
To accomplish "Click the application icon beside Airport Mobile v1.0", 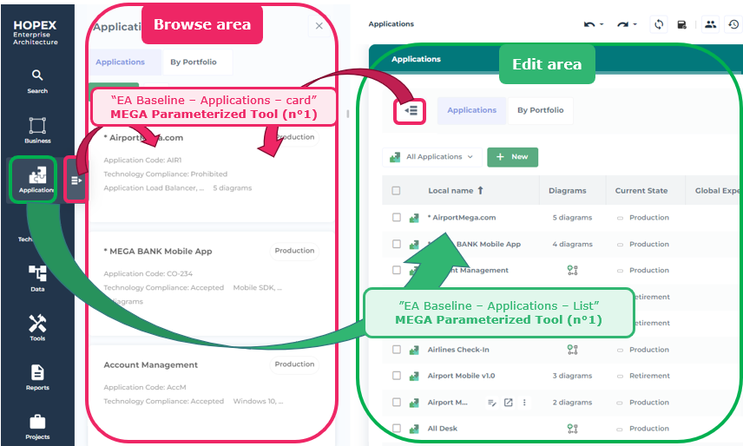I will click(414, 376).
